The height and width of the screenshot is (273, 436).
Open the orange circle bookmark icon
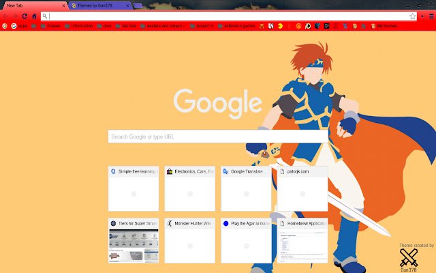pos(298,26)
